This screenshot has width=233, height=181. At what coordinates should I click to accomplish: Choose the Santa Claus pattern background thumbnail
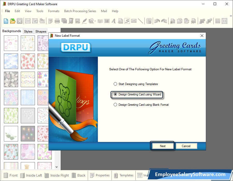pyautogui.click(x=11, y=152)
